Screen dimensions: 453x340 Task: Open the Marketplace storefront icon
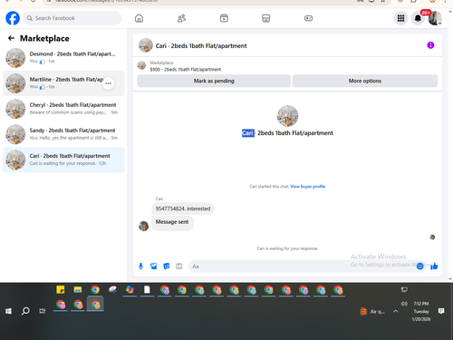pos(266,18)
